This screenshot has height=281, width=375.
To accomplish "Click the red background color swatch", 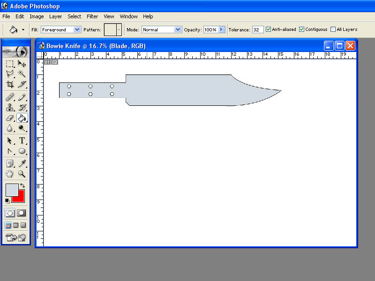I will pyautogui.click(x=20, y=197).
